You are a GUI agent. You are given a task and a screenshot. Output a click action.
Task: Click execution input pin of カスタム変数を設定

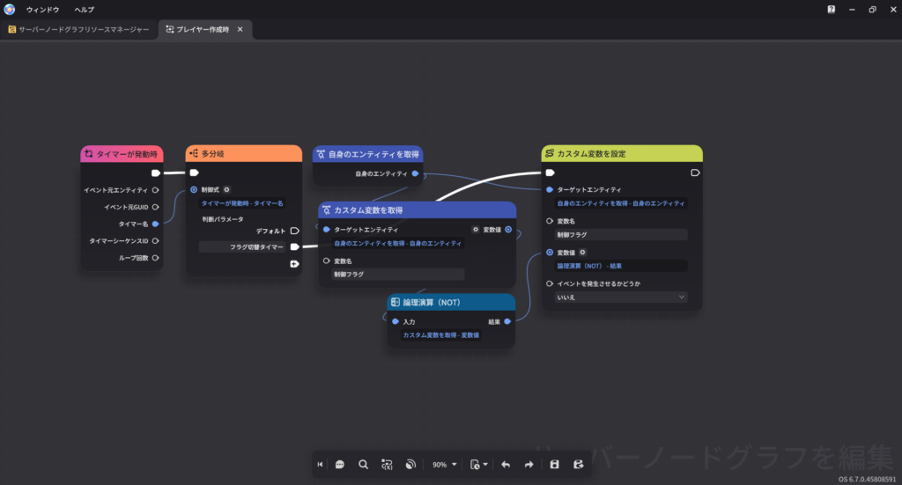coord(550,173)
